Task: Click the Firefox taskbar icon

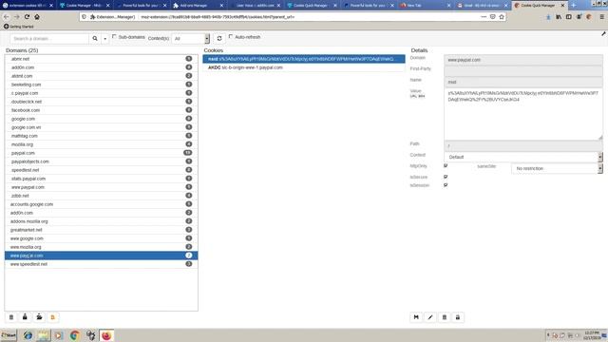Action: click(x=106, y=335)
